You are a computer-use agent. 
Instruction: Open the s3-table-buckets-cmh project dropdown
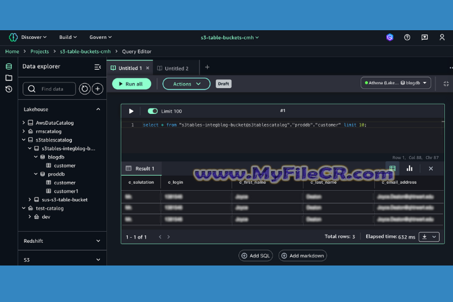pyautogui.click(x=230, y=38)
